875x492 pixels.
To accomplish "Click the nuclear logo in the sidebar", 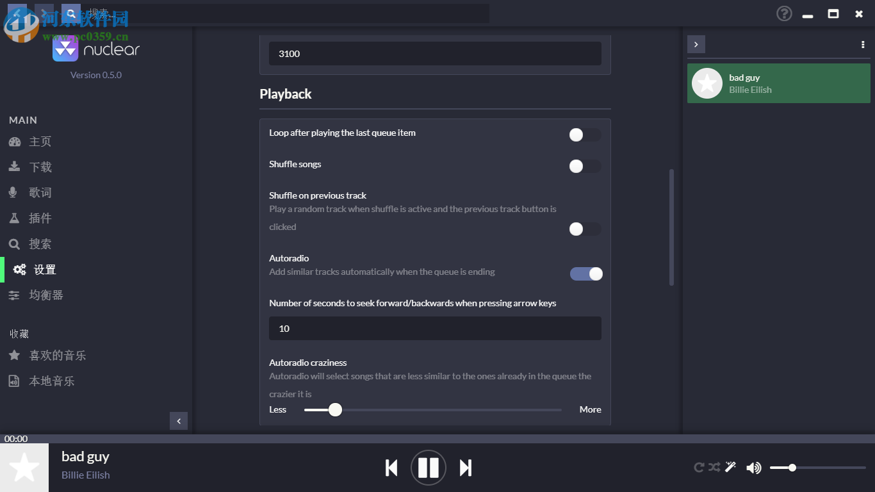I will coord(96,49).
